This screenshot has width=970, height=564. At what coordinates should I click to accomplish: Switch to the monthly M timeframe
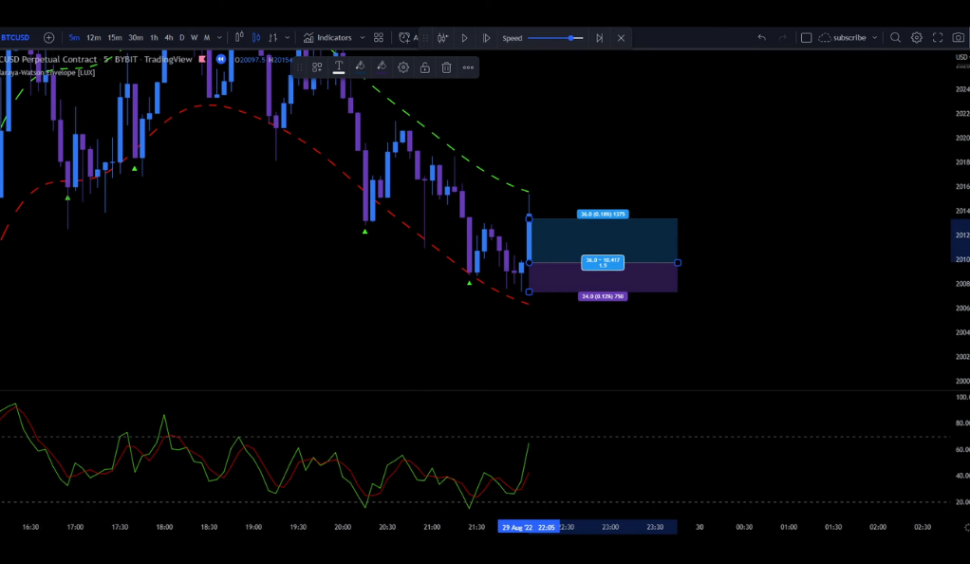click(x=207, y=38)
